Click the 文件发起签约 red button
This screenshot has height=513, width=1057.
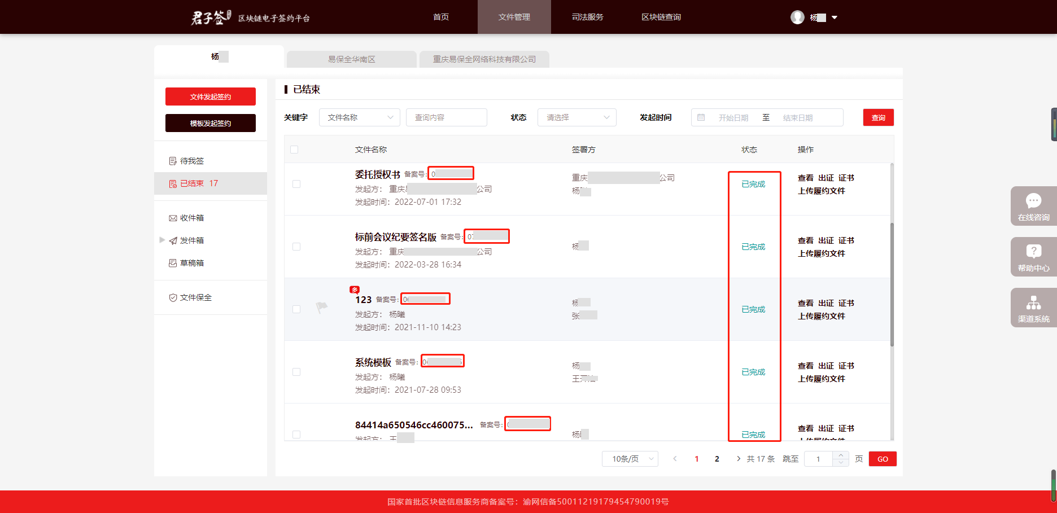click(211, 97)
